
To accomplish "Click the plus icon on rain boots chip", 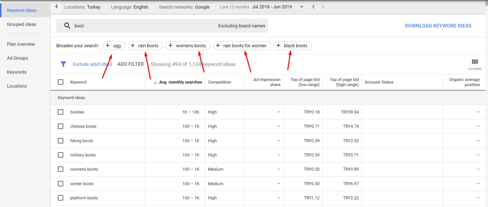I will (133, 45).
